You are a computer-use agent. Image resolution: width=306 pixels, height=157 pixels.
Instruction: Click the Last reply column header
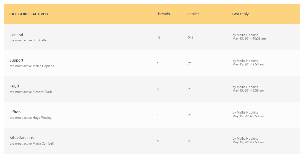240,14
